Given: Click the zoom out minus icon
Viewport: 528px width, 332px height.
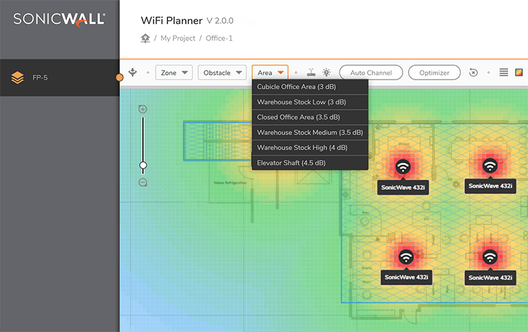Looking at the screenshot, I should pos(143,182).
